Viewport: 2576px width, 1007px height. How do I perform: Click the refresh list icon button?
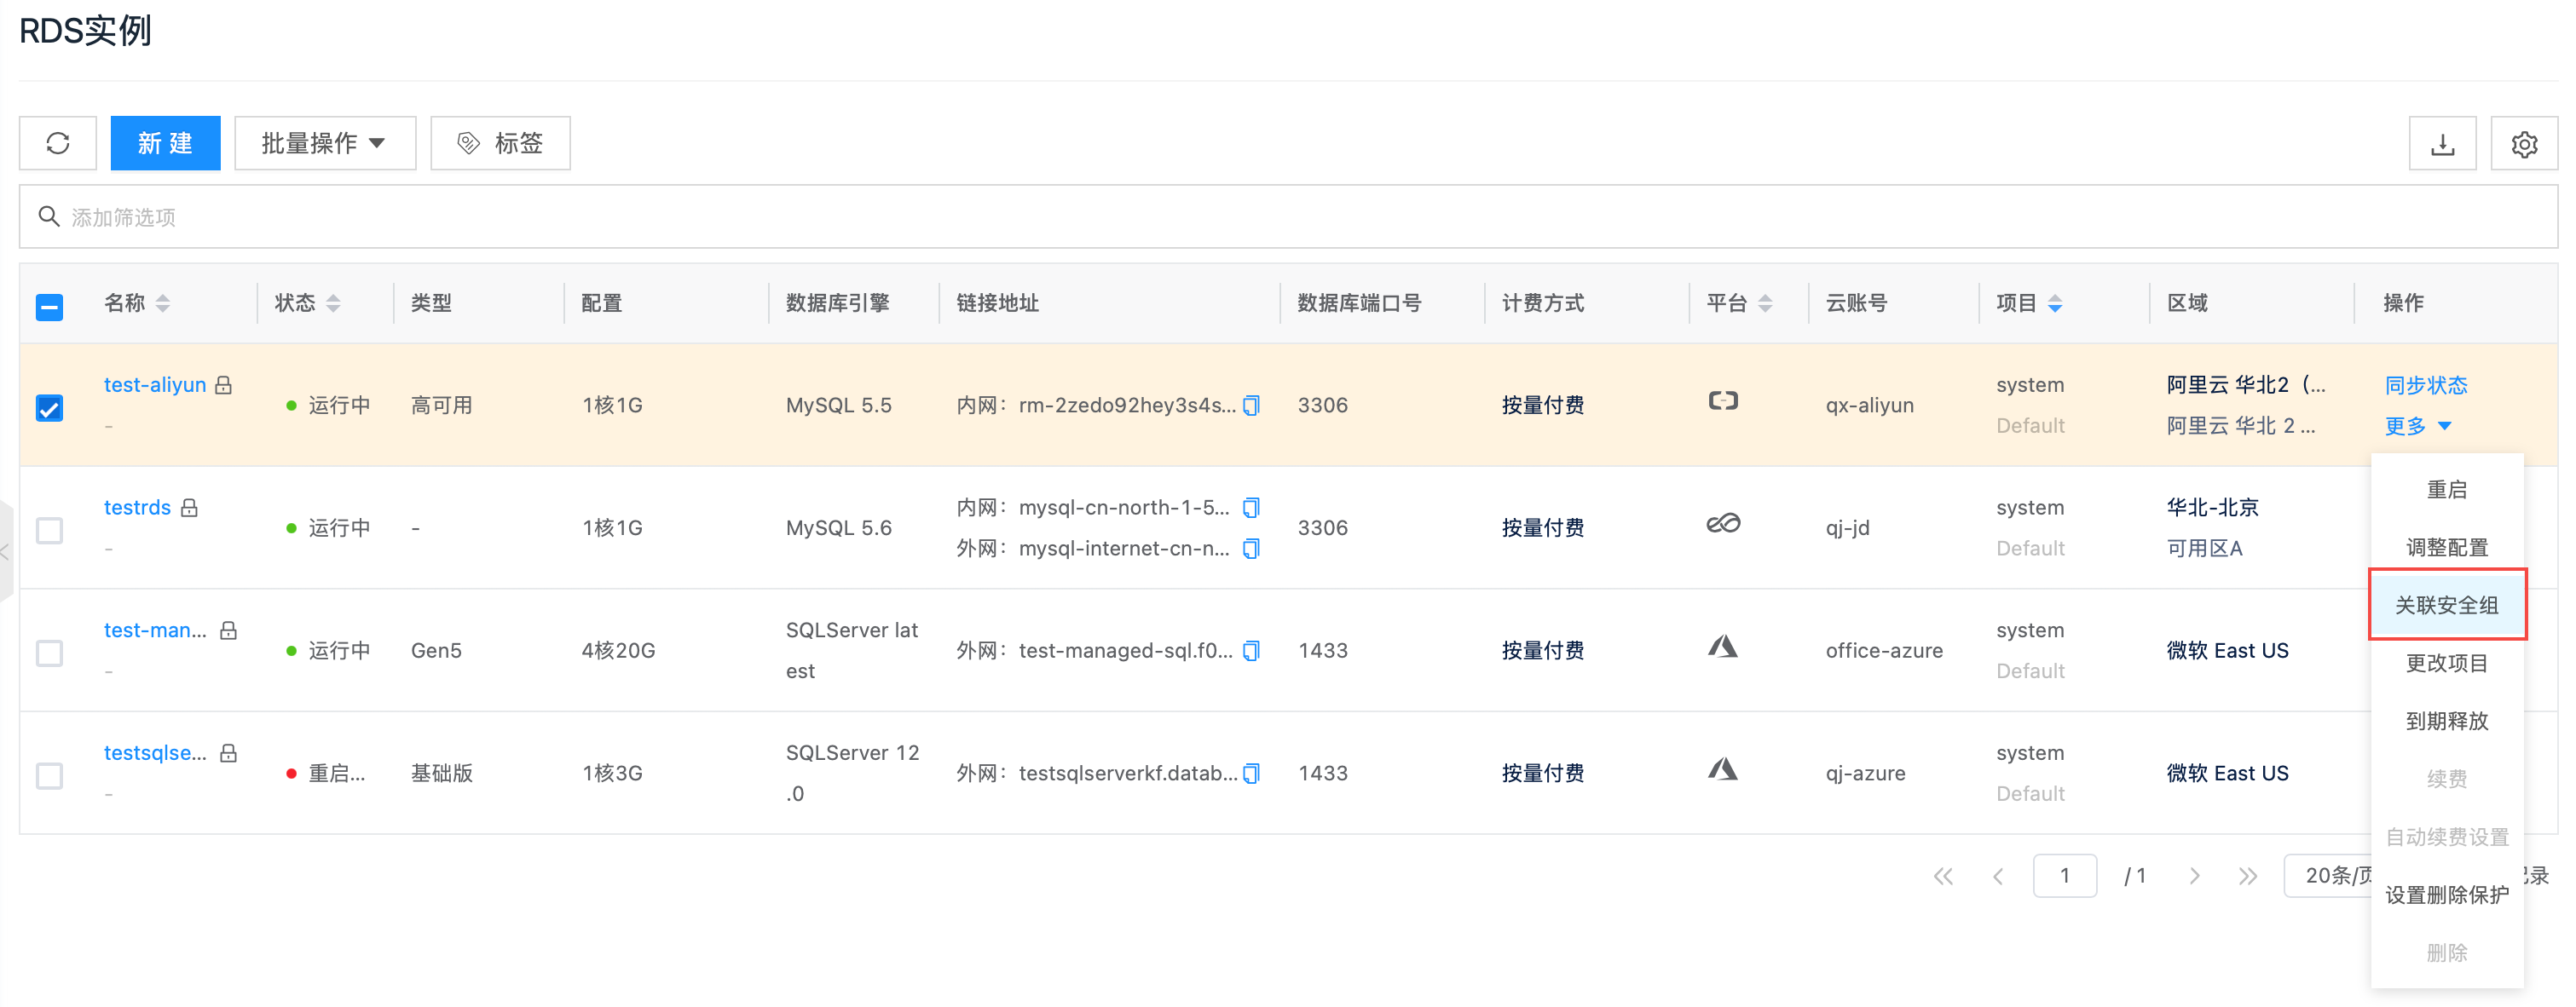[58, 143]
